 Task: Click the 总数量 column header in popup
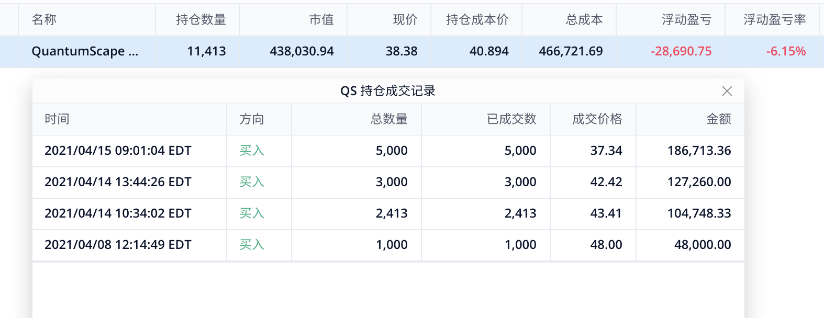click(x=389, y=119)
